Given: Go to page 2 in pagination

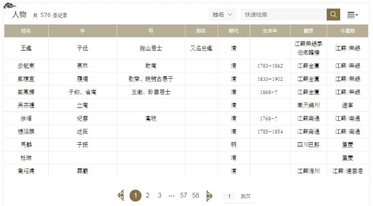Looking at the screenshot, I should [x=148, y=196].
